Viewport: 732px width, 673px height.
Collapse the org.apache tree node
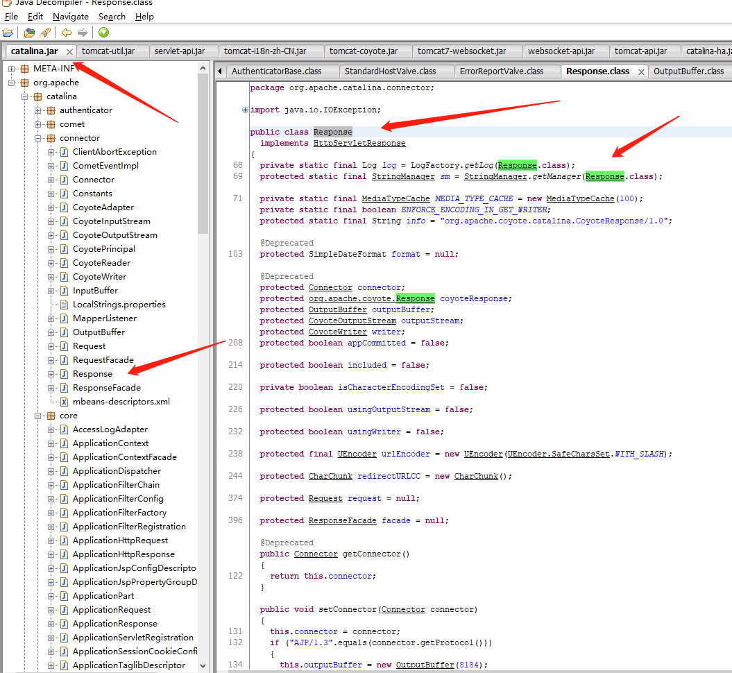point(12,83)
